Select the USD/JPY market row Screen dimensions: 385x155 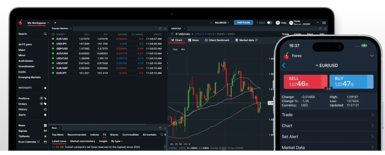[x=108, y=44]
